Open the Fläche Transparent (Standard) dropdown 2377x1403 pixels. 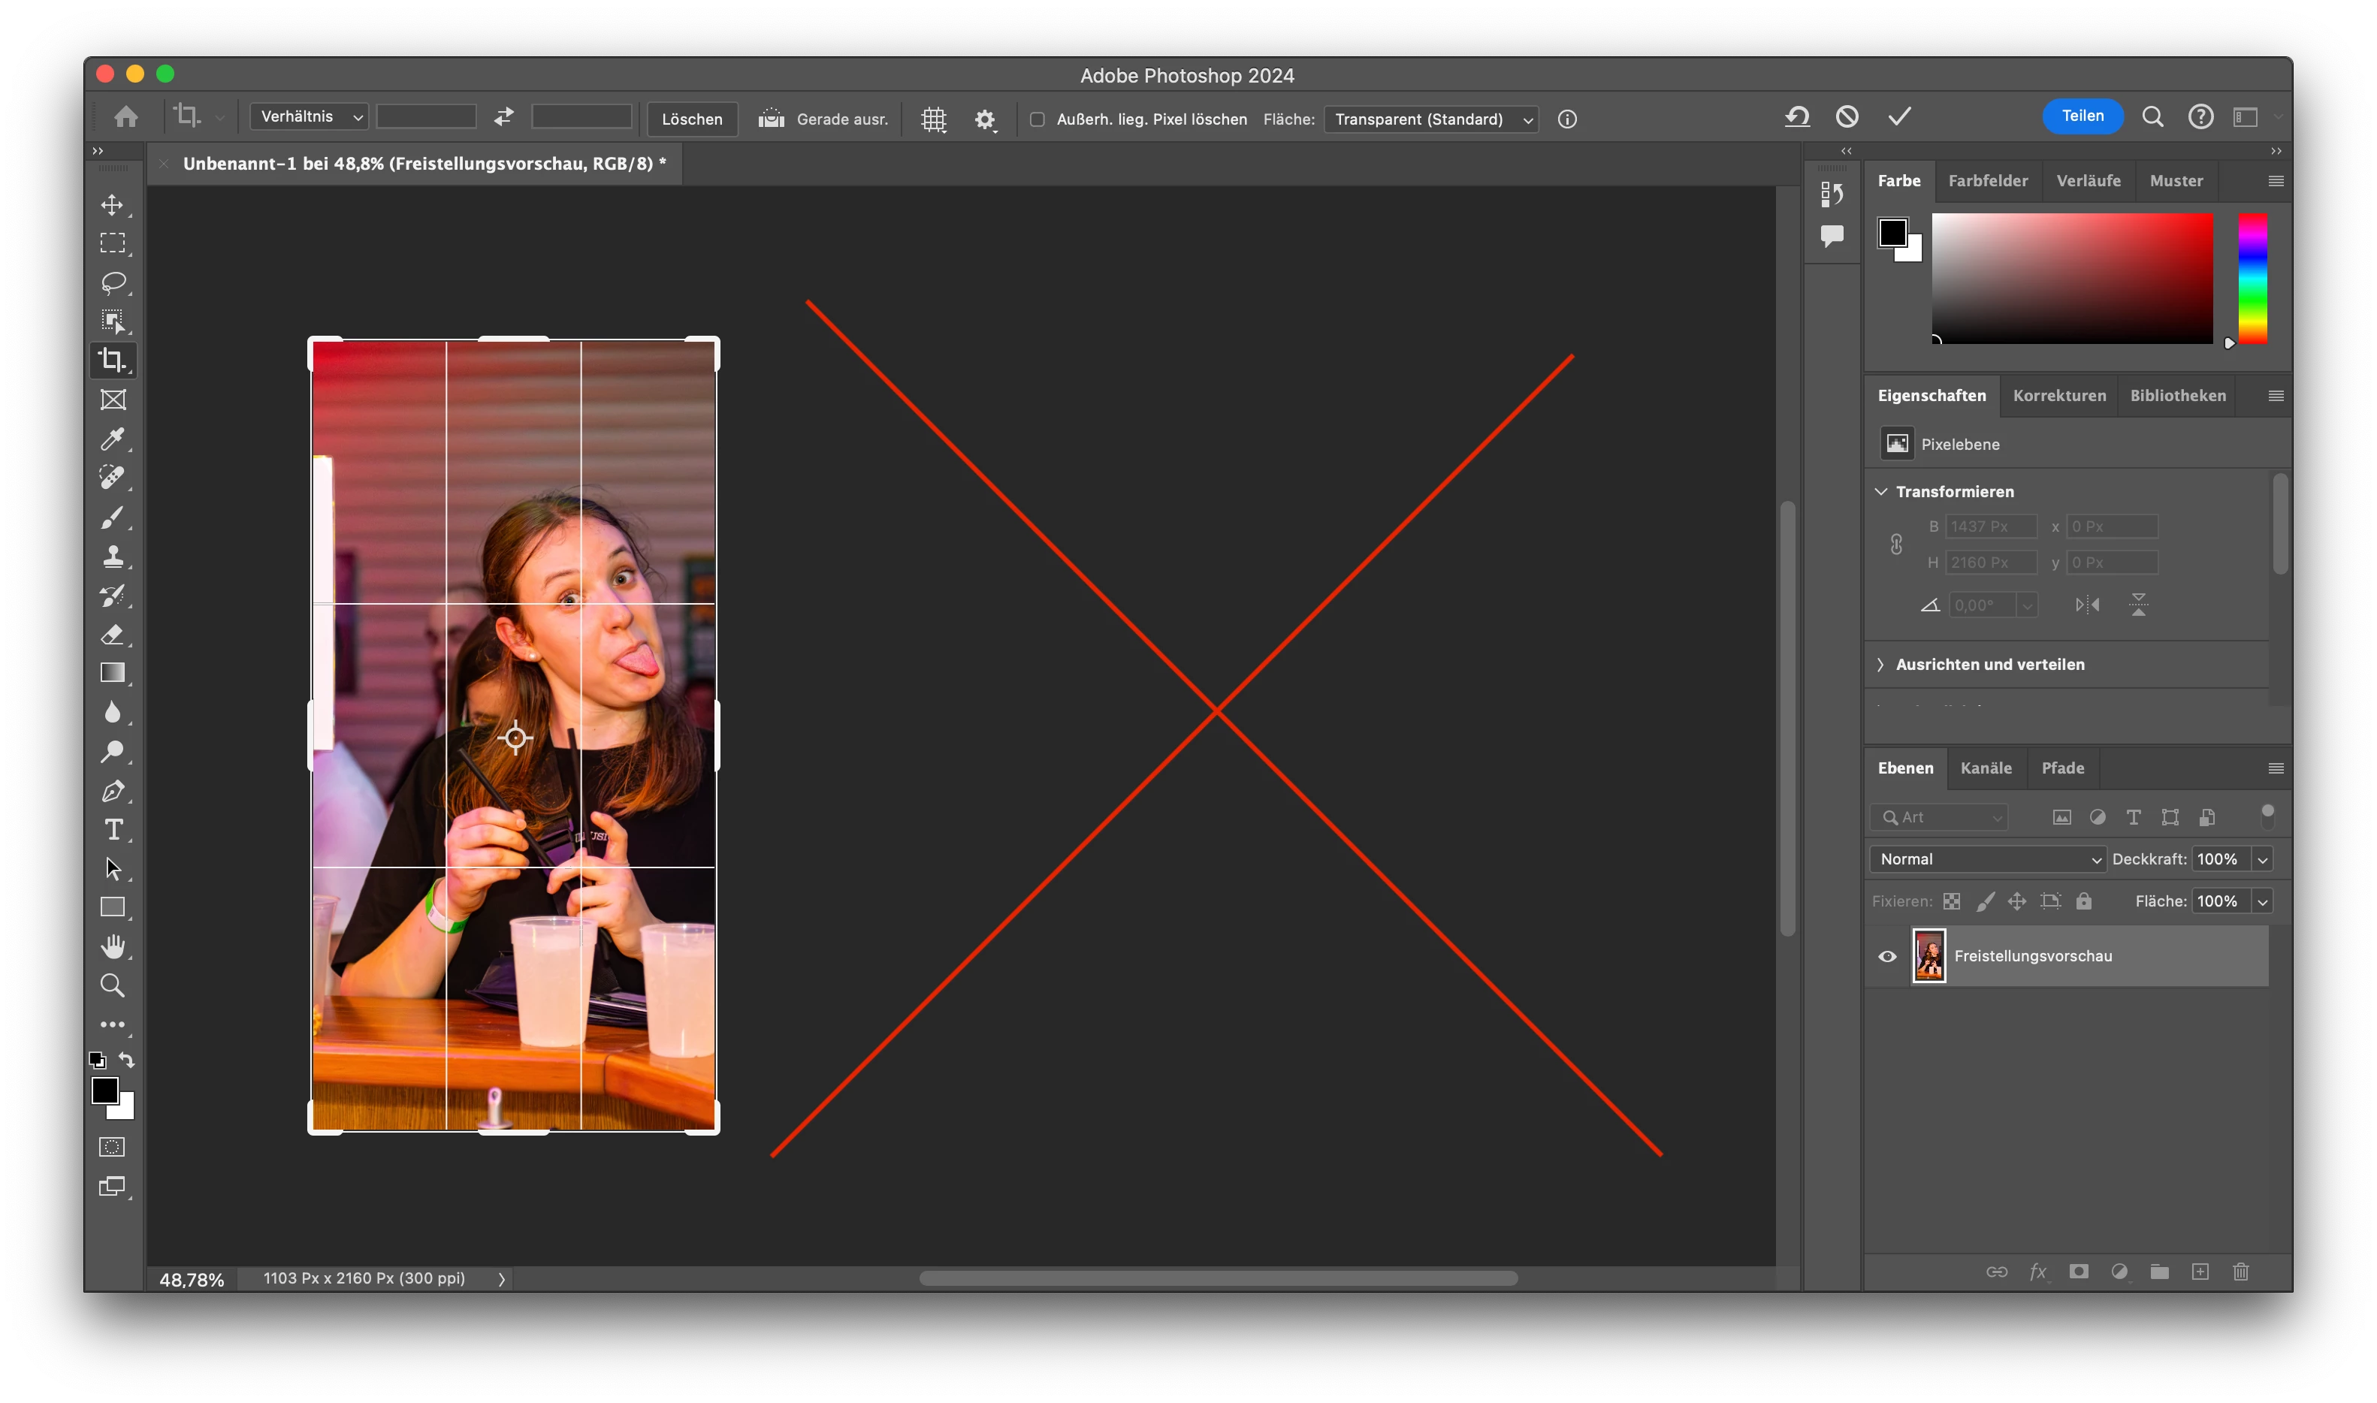1430,119
